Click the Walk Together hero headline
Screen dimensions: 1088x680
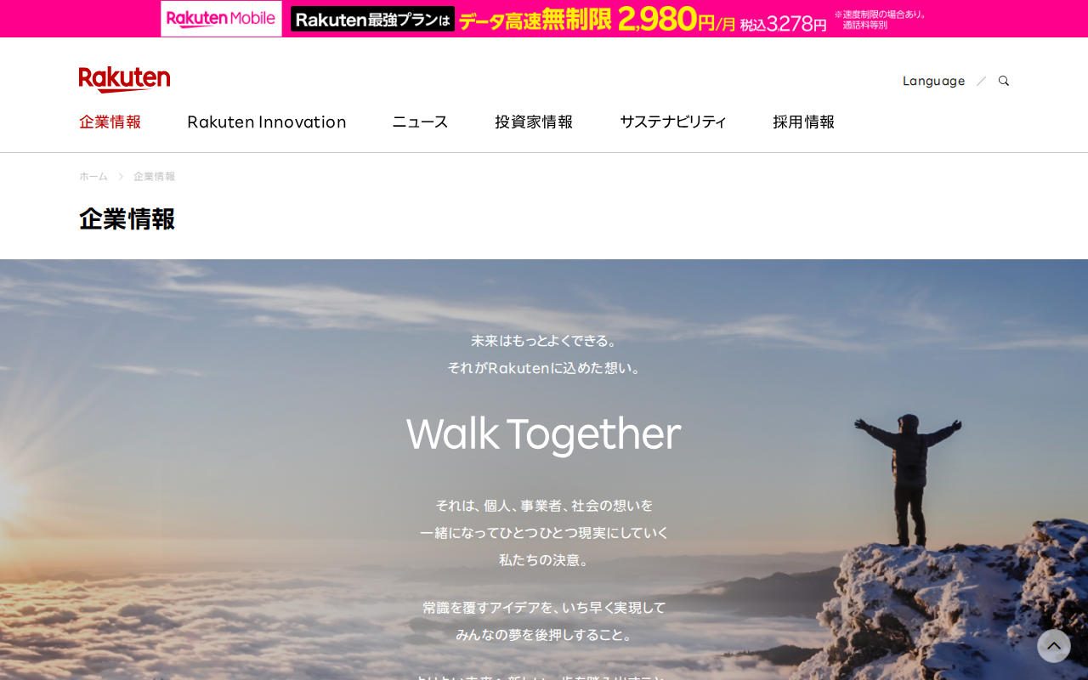tap(544, 433)
